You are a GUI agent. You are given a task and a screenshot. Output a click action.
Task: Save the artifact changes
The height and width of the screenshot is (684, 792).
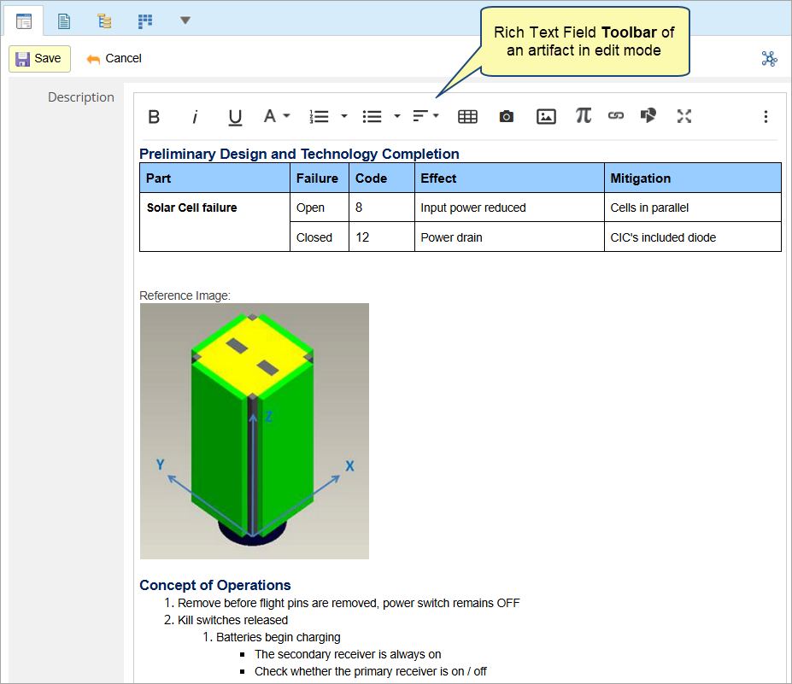[39, 59]
